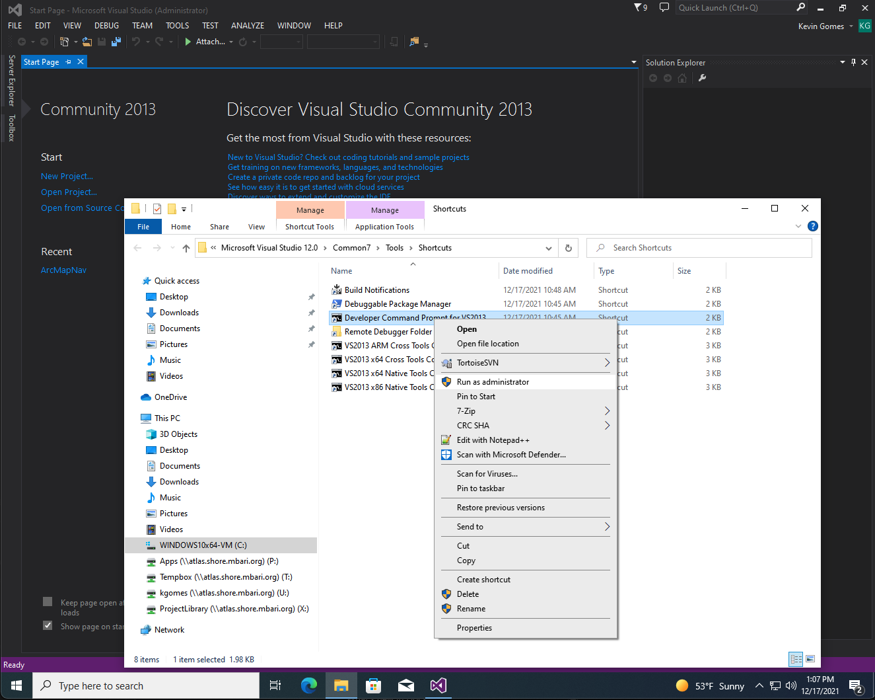Uncheck Show page on startup checkbox
The image size is (875, 700).
click(x=48, y=625)
